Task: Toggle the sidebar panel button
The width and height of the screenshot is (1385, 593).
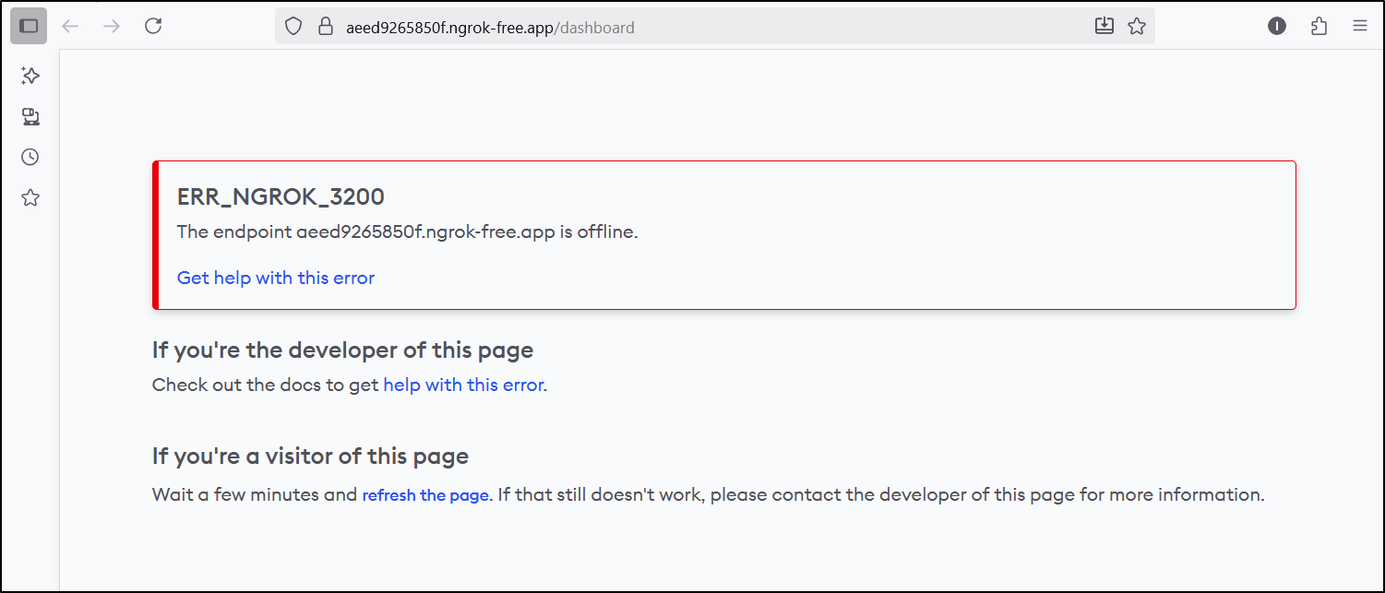Action: tap(29, 26)
